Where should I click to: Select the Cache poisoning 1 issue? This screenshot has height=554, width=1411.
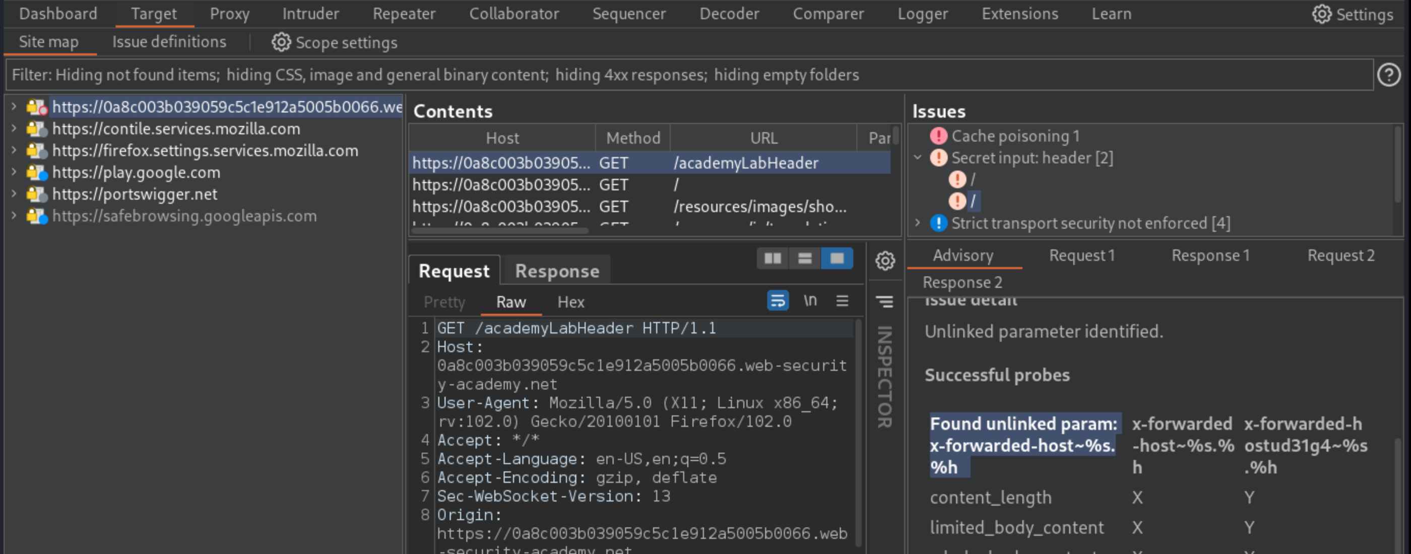[x=1015, y=136]
